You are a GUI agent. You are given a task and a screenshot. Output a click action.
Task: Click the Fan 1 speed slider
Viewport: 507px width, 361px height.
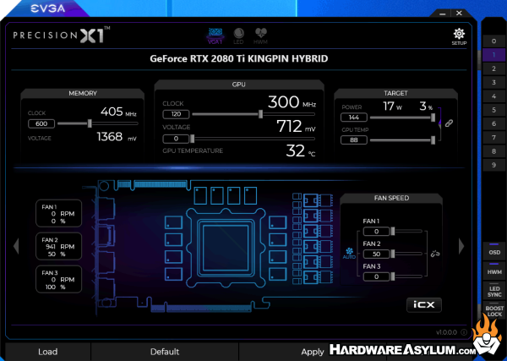407,232
